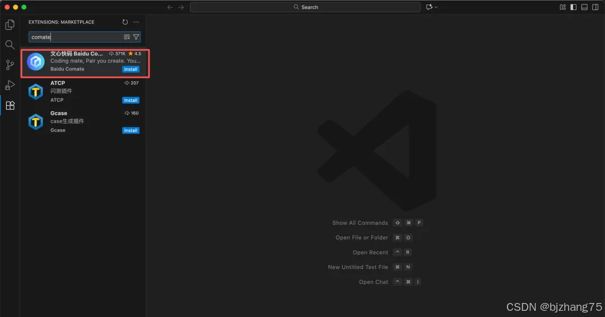
Task: Open Extensions views and more actions menu
Action: pos(136,22)
